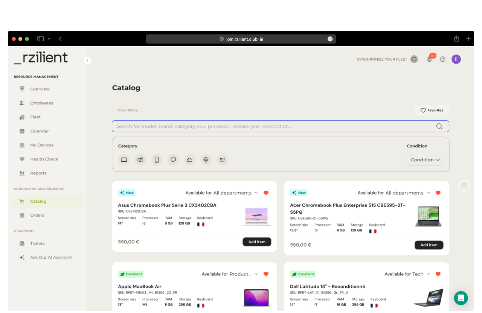The width and height of the screenshot is (482, 313).
Task: Click Synchronize Your Fleet text
Action: 382,59
